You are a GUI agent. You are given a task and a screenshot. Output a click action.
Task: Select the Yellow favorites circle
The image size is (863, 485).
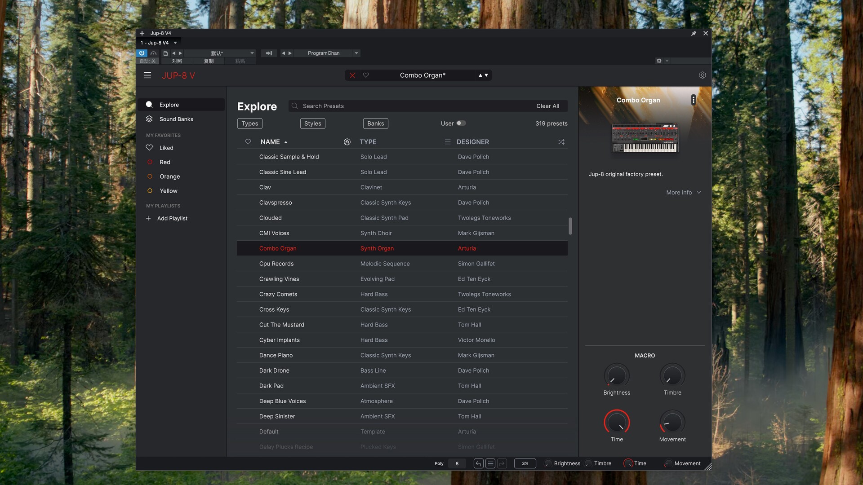coord(150,191)
